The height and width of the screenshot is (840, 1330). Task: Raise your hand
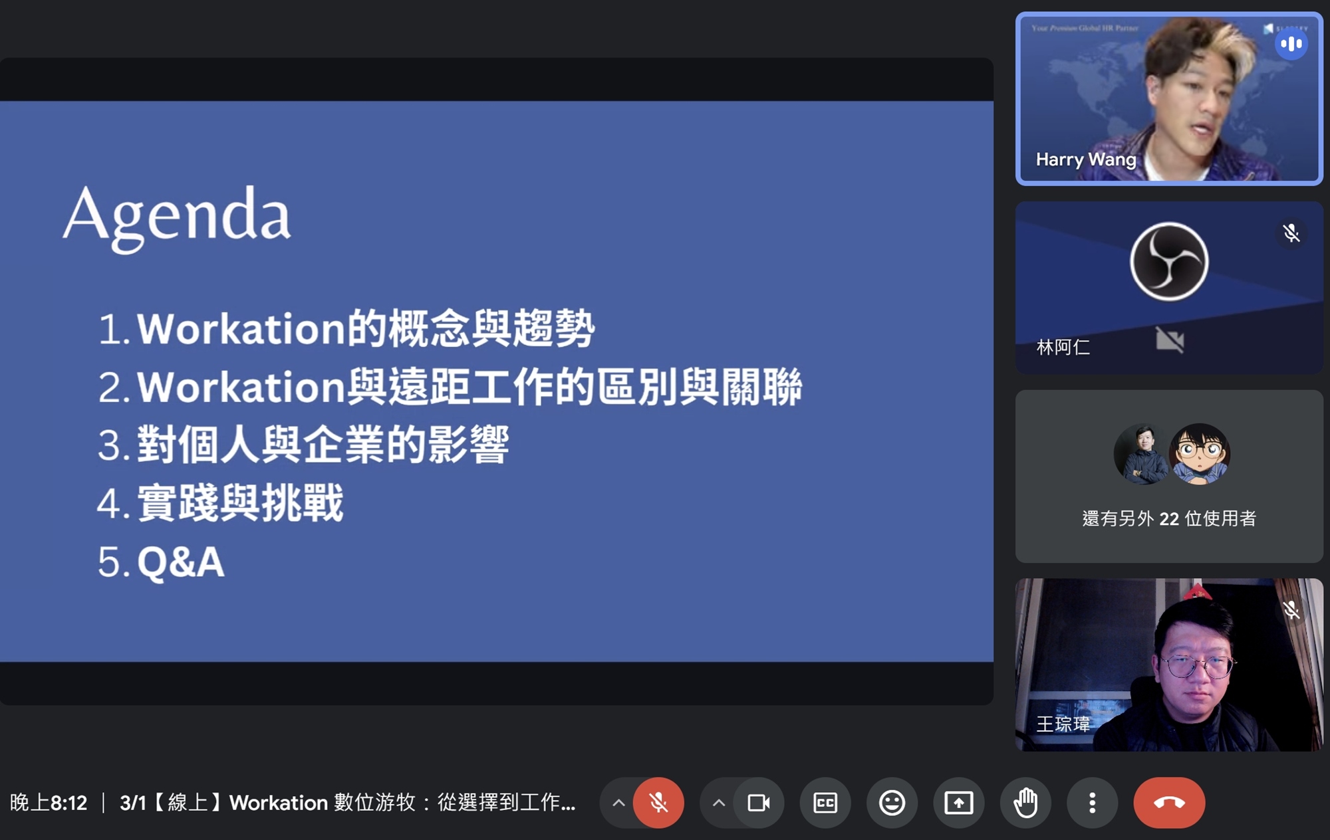tap(1025, 803)
